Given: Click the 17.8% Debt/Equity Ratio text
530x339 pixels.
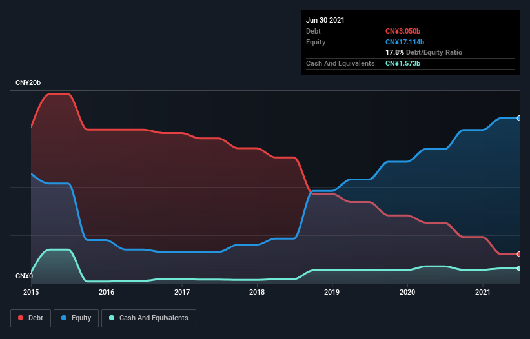Looking at the screenshot, I should coord(424,52).
